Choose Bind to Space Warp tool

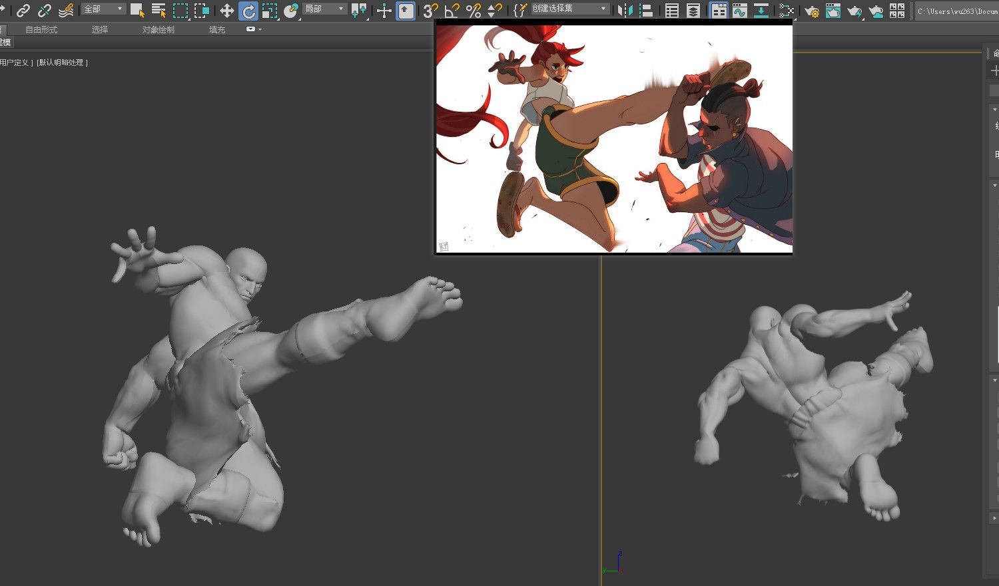[66, 10]
